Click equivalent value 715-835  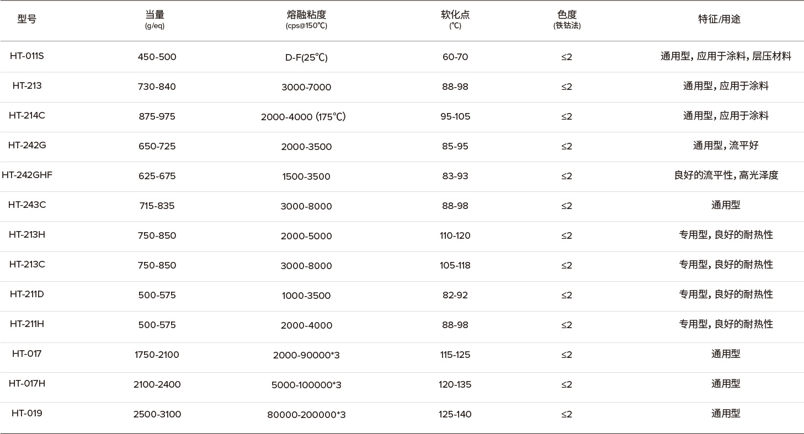tap(157, 206)
